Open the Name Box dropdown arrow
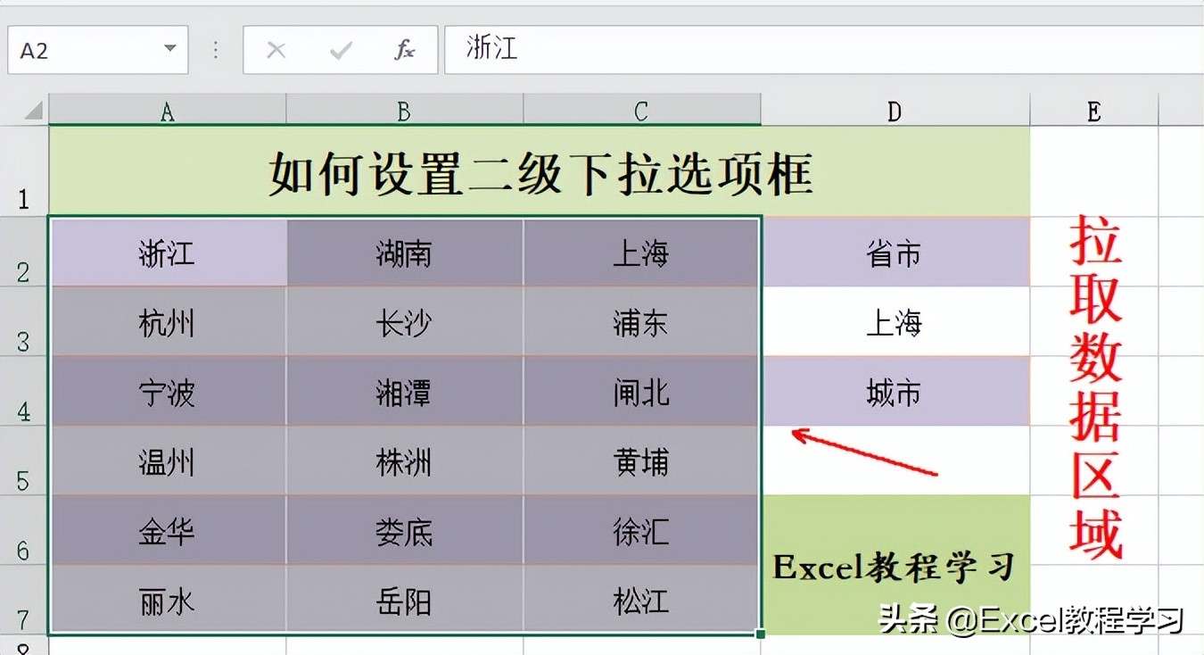1204x655 pixels. click(169, 49)
